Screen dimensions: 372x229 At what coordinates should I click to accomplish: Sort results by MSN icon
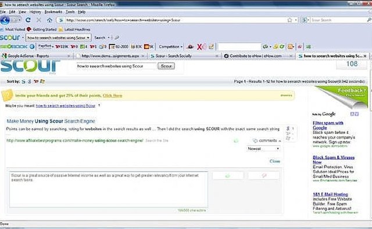[42, 81]
